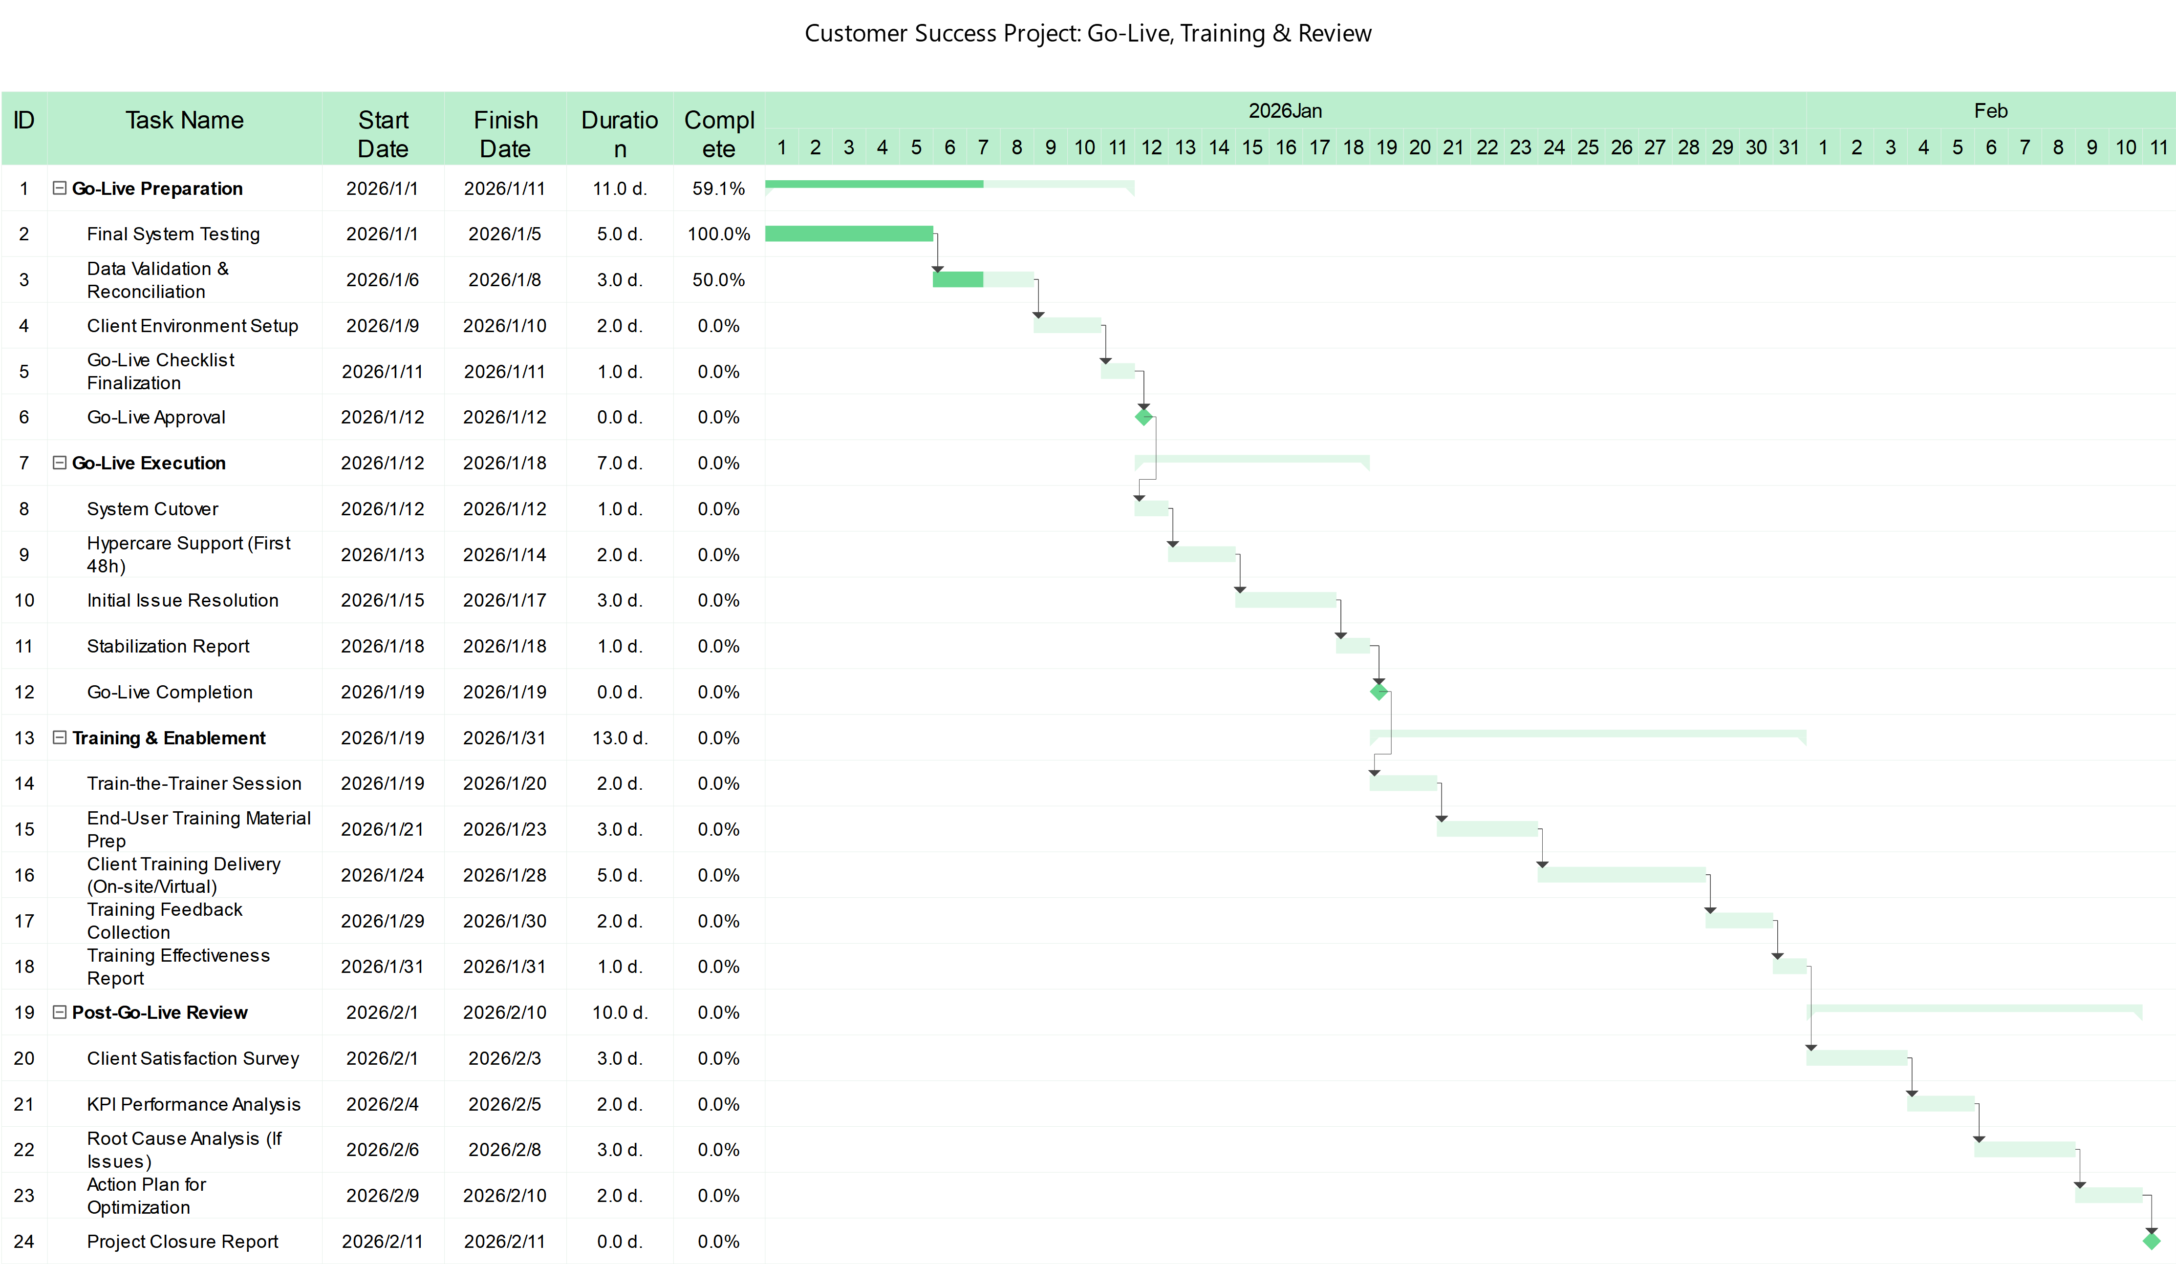Select the Final System Testing Gantt bar
Screen dimensions: 2176x1264
(849, 234)
